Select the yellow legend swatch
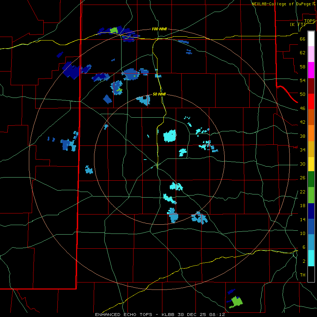Screen dimensions: 317x317 pos(311,164)
